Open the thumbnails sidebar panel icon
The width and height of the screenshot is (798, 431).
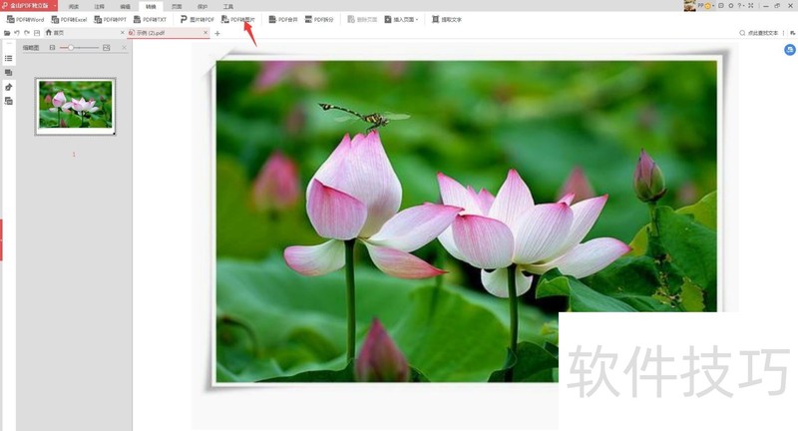[9, 73]
